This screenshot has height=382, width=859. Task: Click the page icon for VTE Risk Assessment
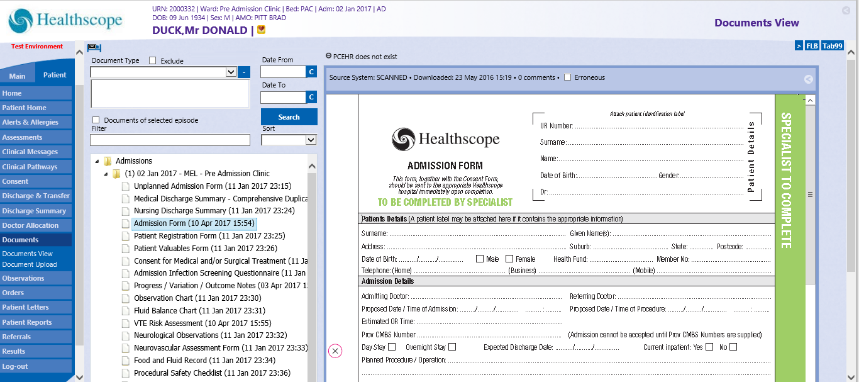point(125,323)
